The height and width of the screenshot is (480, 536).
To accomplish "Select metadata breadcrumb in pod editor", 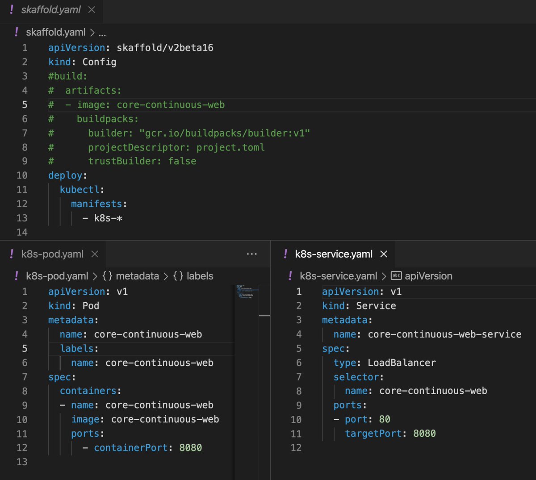I will coord(137,276).
